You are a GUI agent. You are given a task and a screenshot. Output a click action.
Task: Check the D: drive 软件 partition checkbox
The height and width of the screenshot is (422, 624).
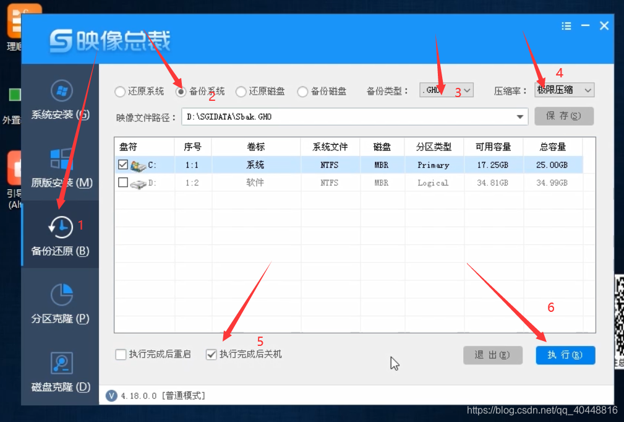pyautogui.click(x=122, y=183)
